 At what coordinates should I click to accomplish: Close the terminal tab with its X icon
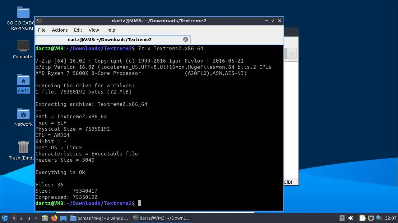point(186,39)
